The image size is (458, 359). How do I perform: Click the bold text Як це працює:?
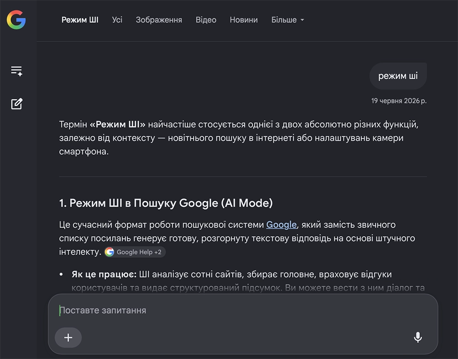click(x=104, y=274)
